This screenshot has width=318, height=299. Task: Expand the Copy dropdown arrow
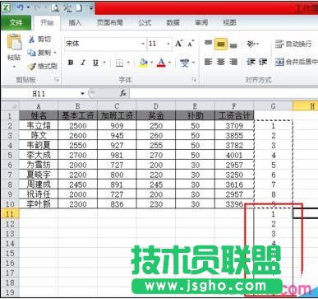click(55, 53)
